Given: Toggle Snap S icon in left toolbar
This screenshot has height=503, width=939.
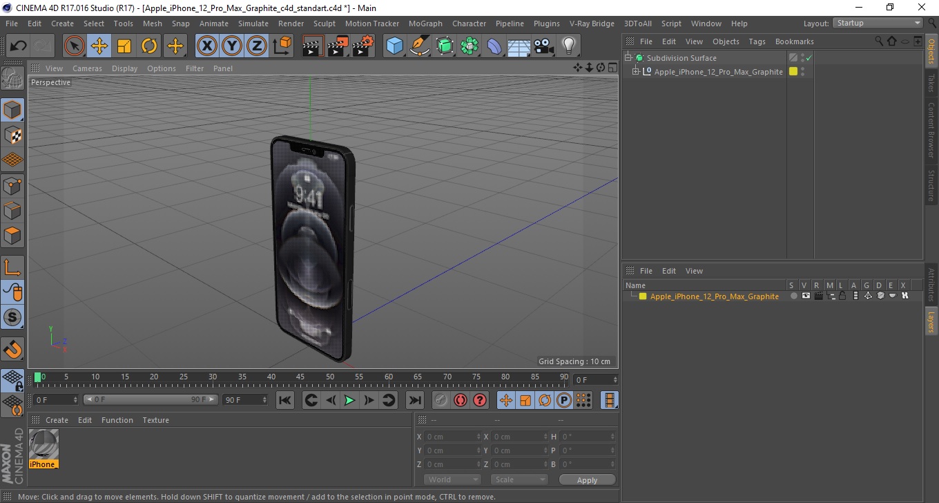Looking at the screenshot, I should pos(12,317).
